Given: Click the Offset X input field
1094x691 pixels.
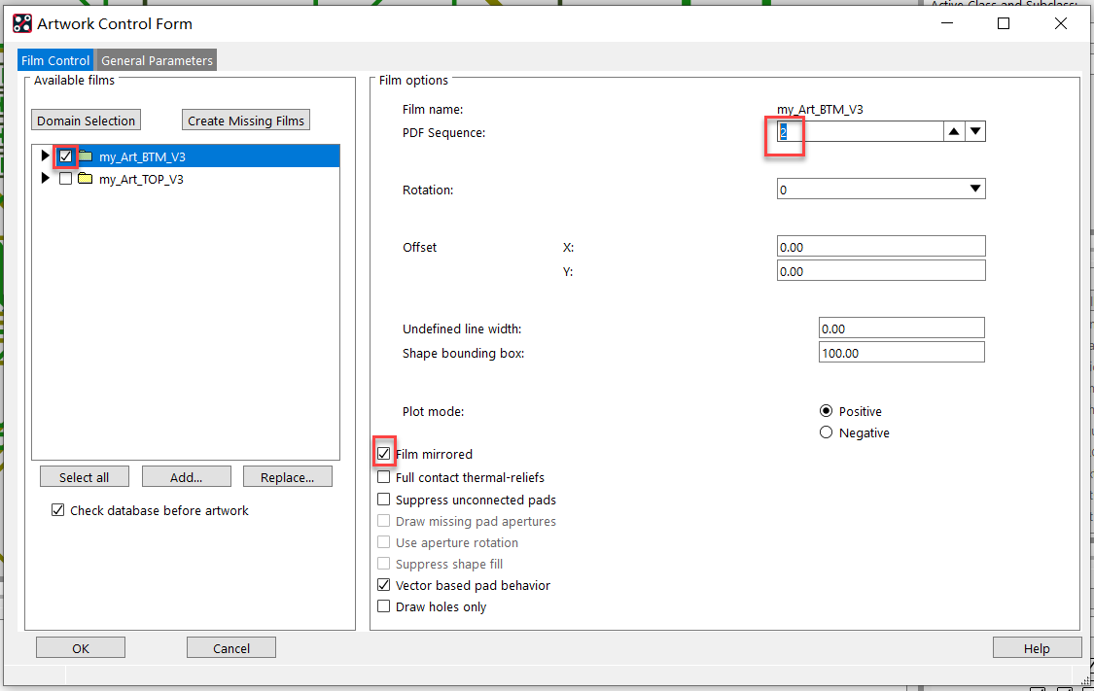Looking at the screenshot, I should click(881, 247).
